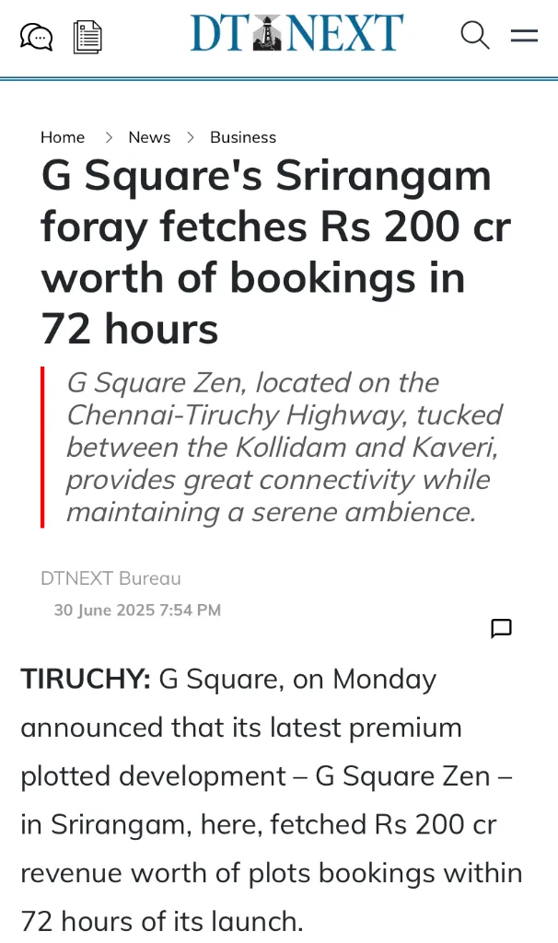Click the red quote accent bar
The image size is (558, 943).
click(x=42, y=447)
